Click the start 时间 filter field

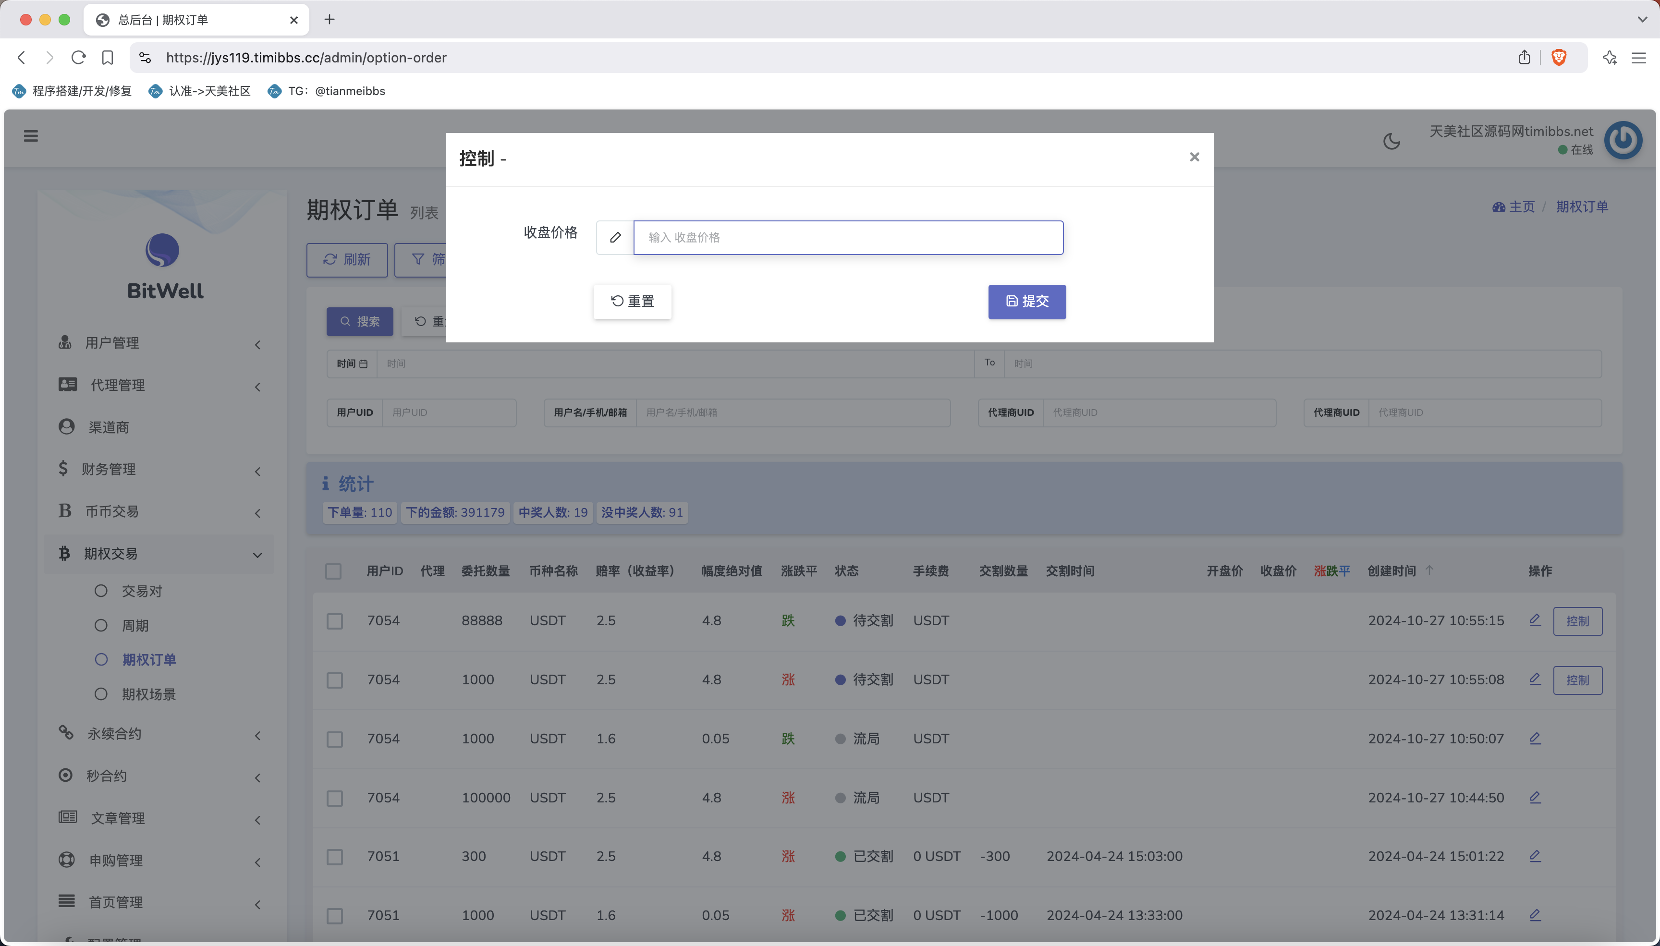pos(675,364)
